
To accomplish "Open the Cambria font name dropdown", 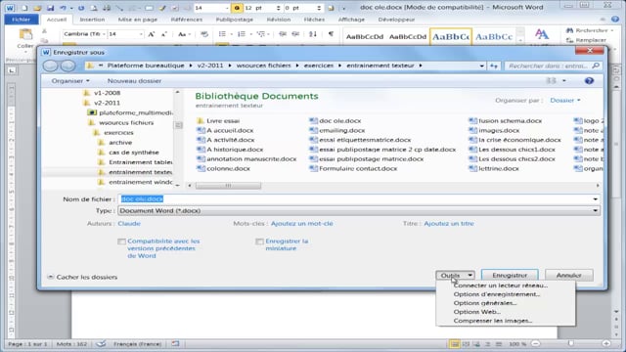I will tap(104, 34).
